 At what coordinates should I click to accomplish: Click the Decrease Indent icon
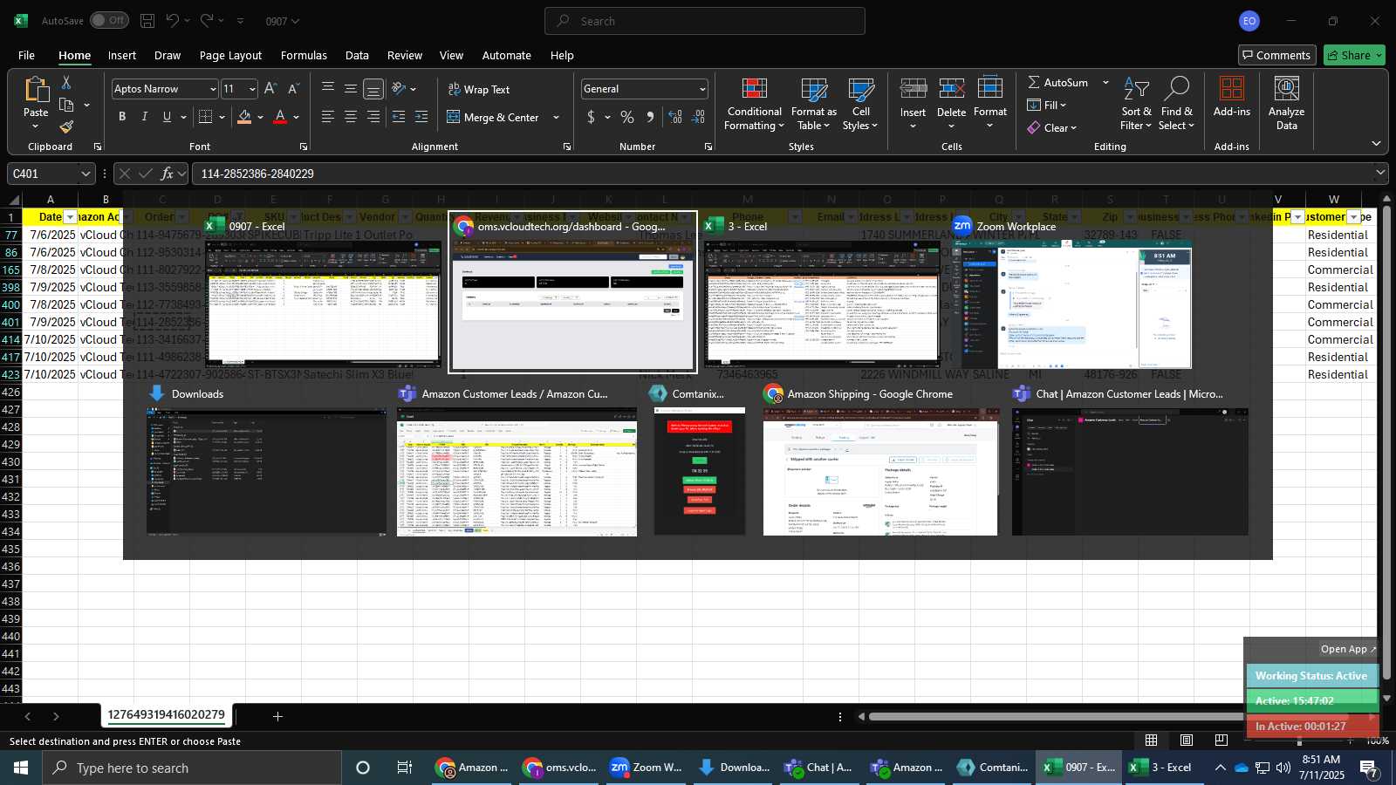(x=399, y=117)
